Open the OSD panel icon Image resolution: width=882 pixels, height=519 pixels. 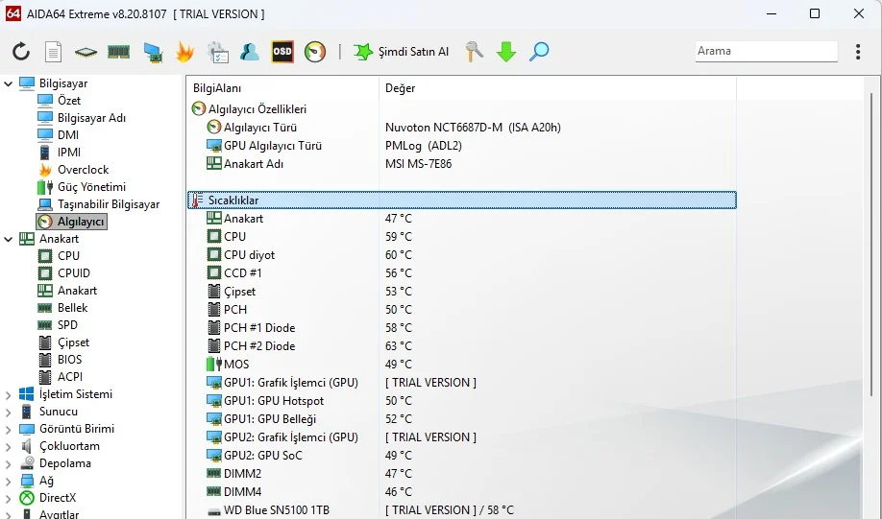point(282,52)
